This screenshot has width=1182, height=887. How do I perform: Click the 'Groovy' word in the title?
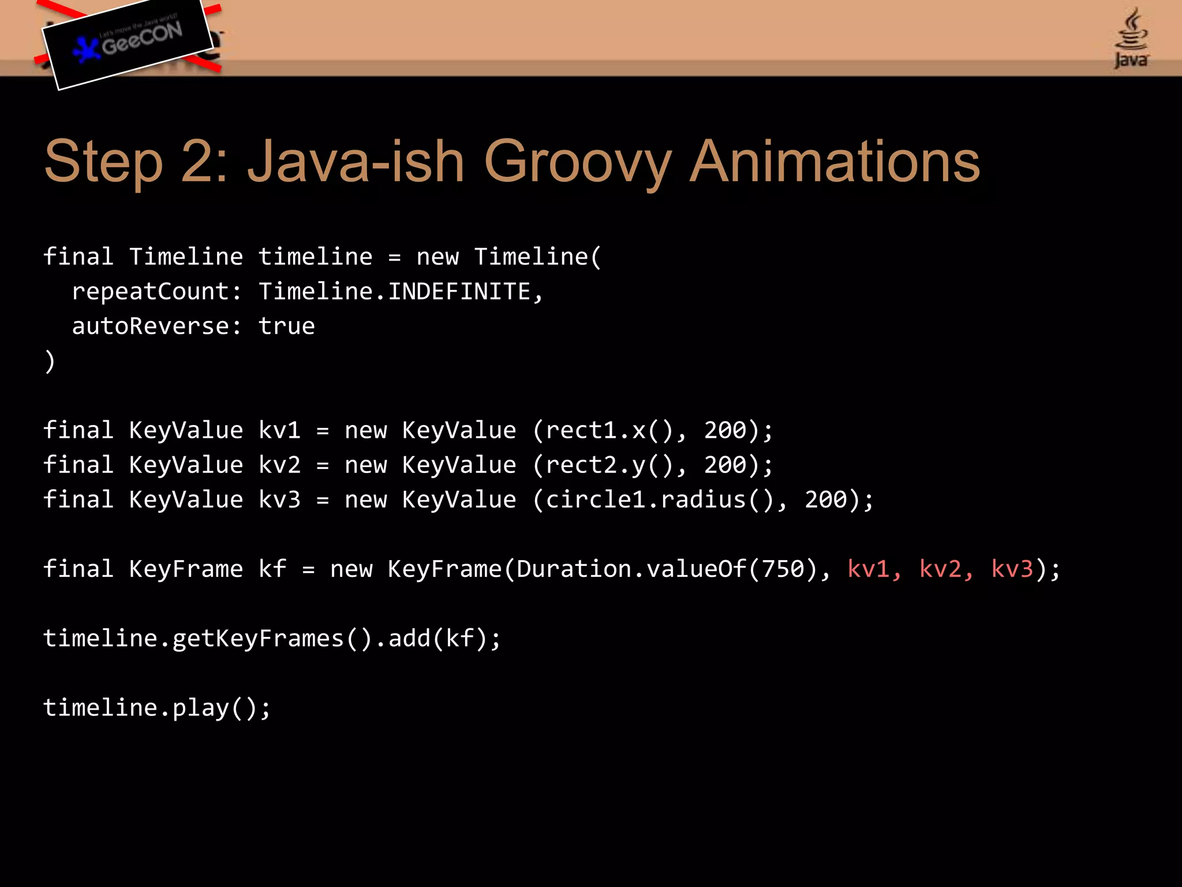577,162
